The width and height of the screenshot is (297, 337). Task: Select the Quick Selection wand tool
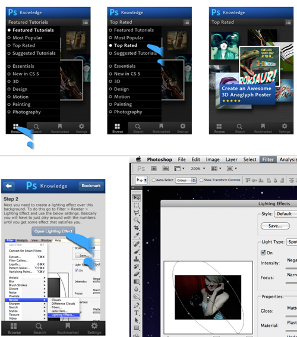point(137,220)
